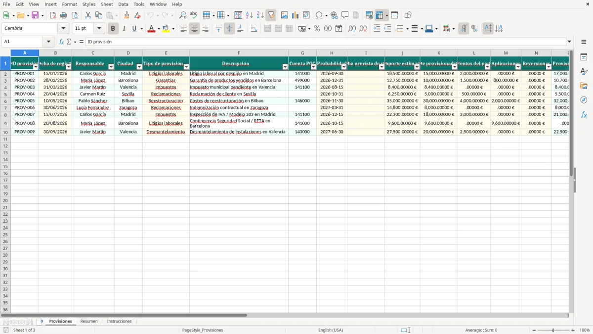593x334 pixels.
Task: Toggle Center Horizontally alignment
Action: click(x=194, y=29)
